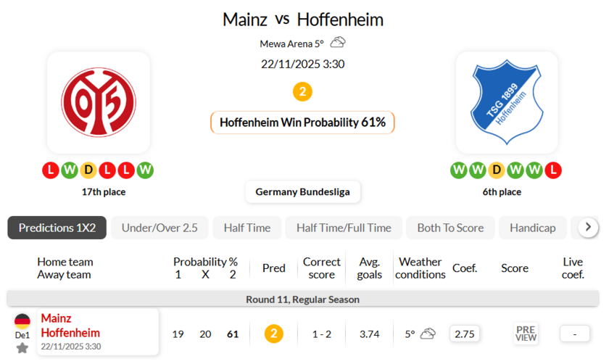Click the PRE VIEW button

coord(526,334)
